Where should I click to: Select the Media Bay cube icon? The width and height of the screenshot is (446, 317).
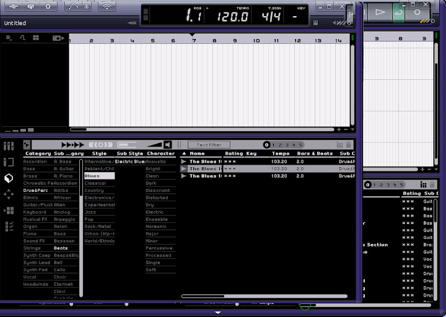point(9,178)
